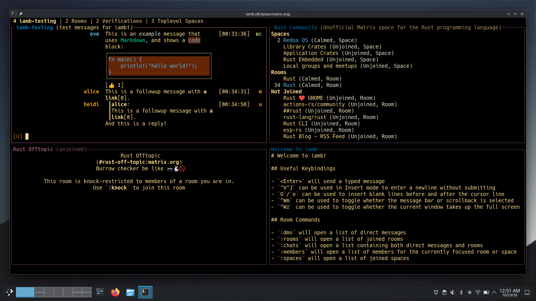Select Rust Embedded space row
The width and height of the screenshot is (536, 301).
[331, 59]
